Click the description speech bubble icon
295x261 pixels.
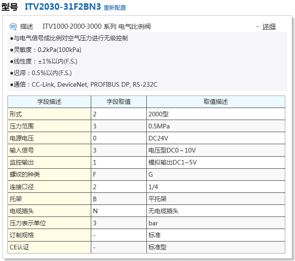[13, 26]
